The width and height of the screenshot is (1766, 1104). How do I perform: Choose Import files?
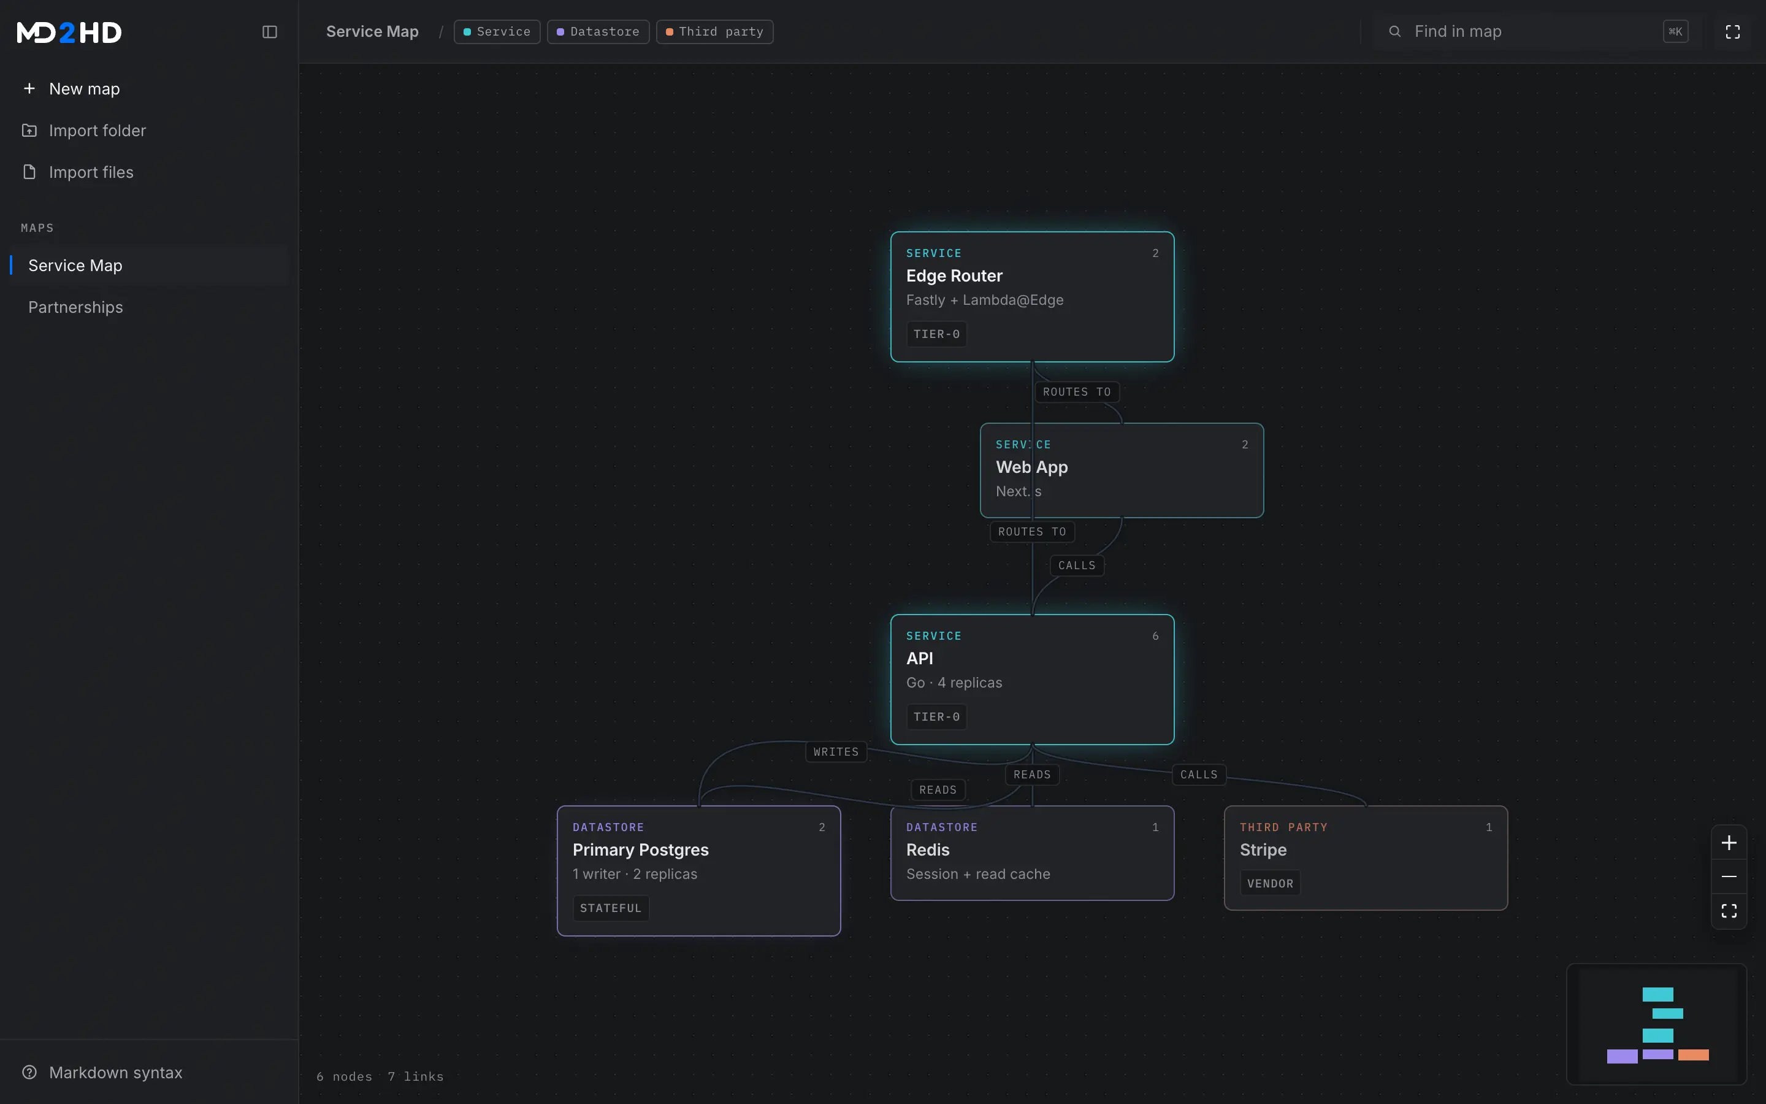(149, 172)
